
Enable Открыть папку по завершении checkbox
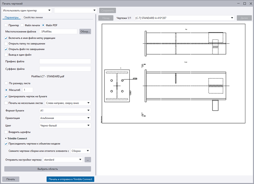click(6, 43)
